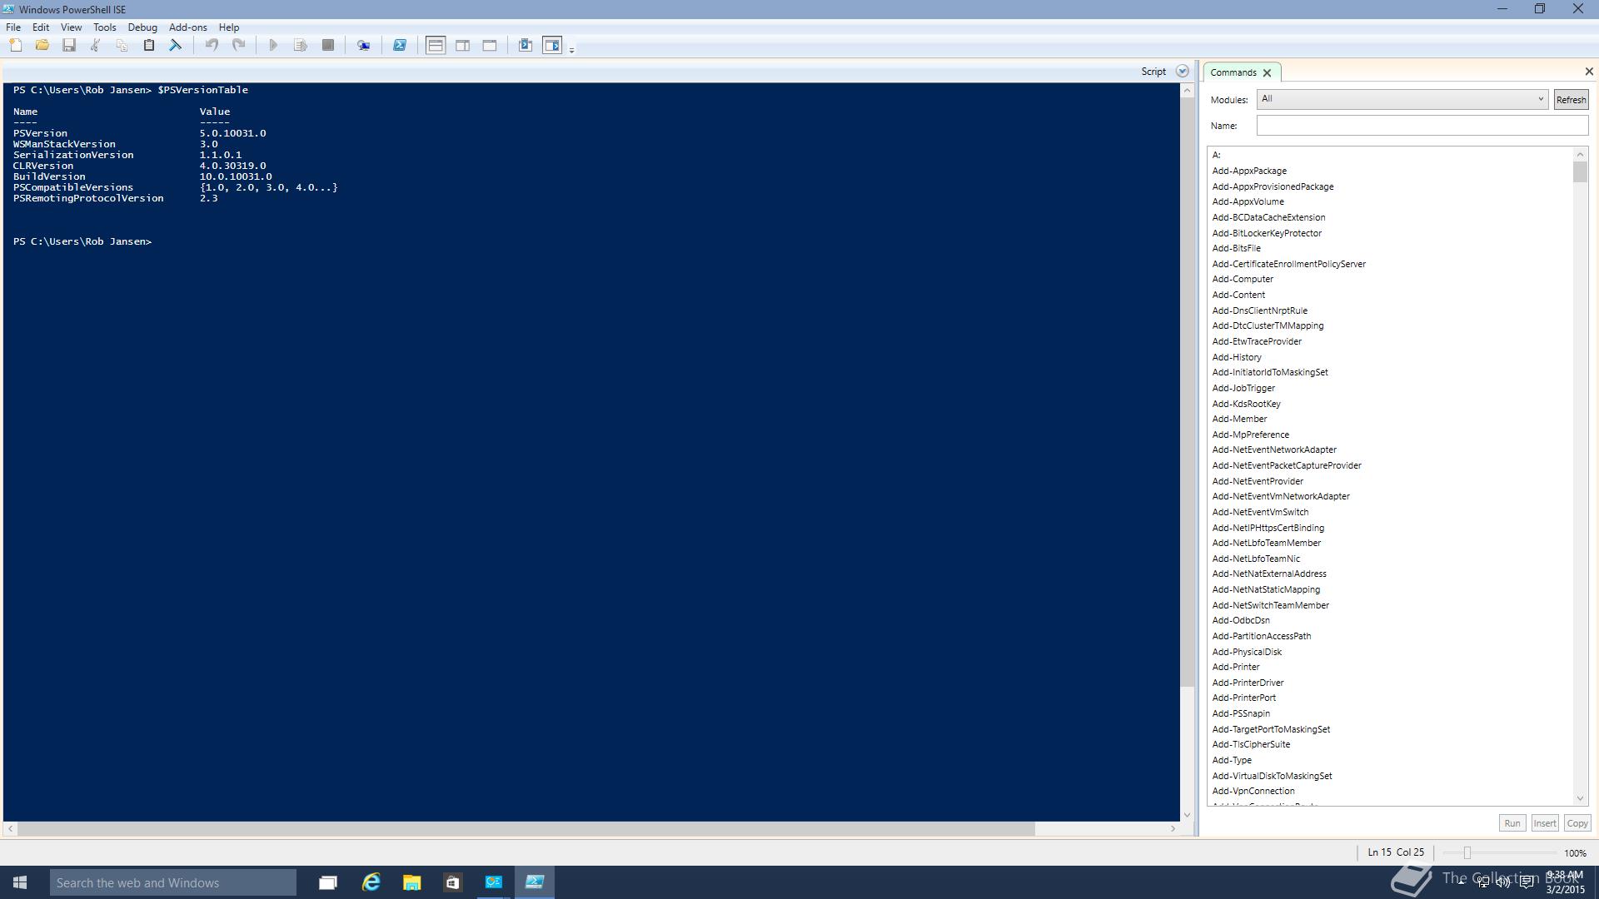Close the Commands tab with its X

[x=1268, y=73]
